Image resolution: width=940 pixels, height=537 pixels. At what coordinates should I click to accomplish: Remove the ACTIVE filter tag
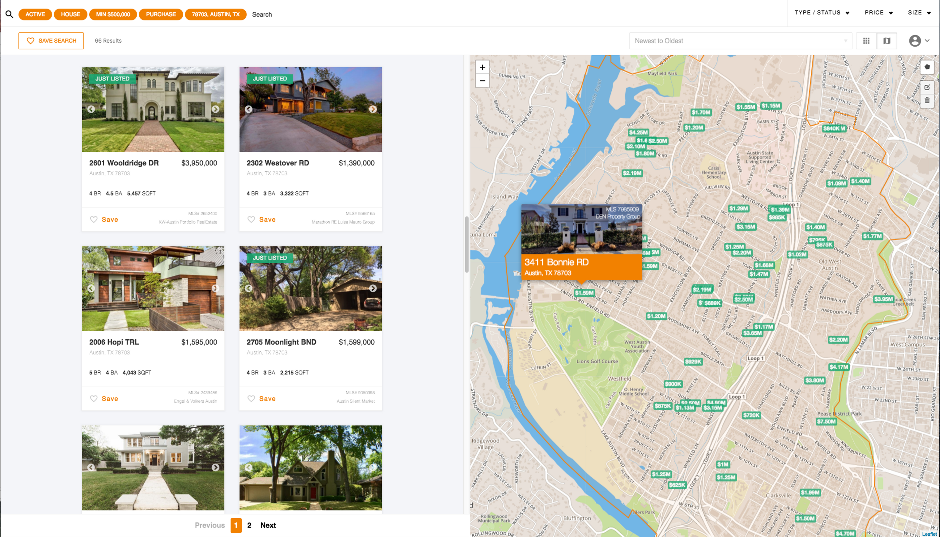(35, 14)
